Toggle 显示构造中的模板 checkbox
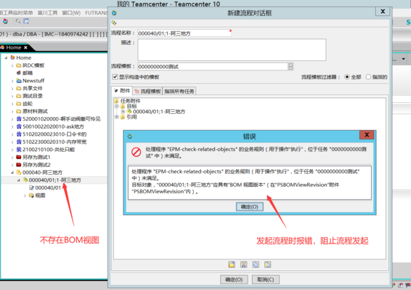Viewport: 411px width, 290px height. coord(115,77)
